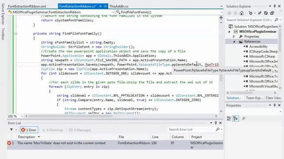Open the Toolbox side tab
Viewport: 284px width, 159px height.
(x=3, y=34)
